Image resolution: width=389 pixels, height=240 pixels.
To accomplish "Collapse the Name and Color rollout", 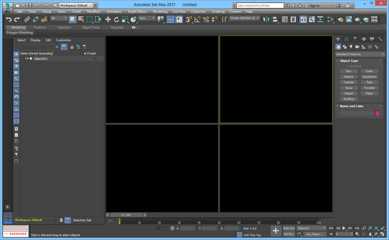I will tap(351, 106).
